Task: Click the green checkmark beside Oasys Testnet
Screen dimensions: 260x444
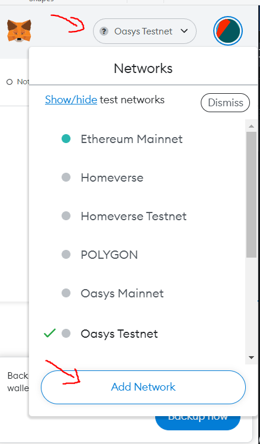Action: click(50, 333)
